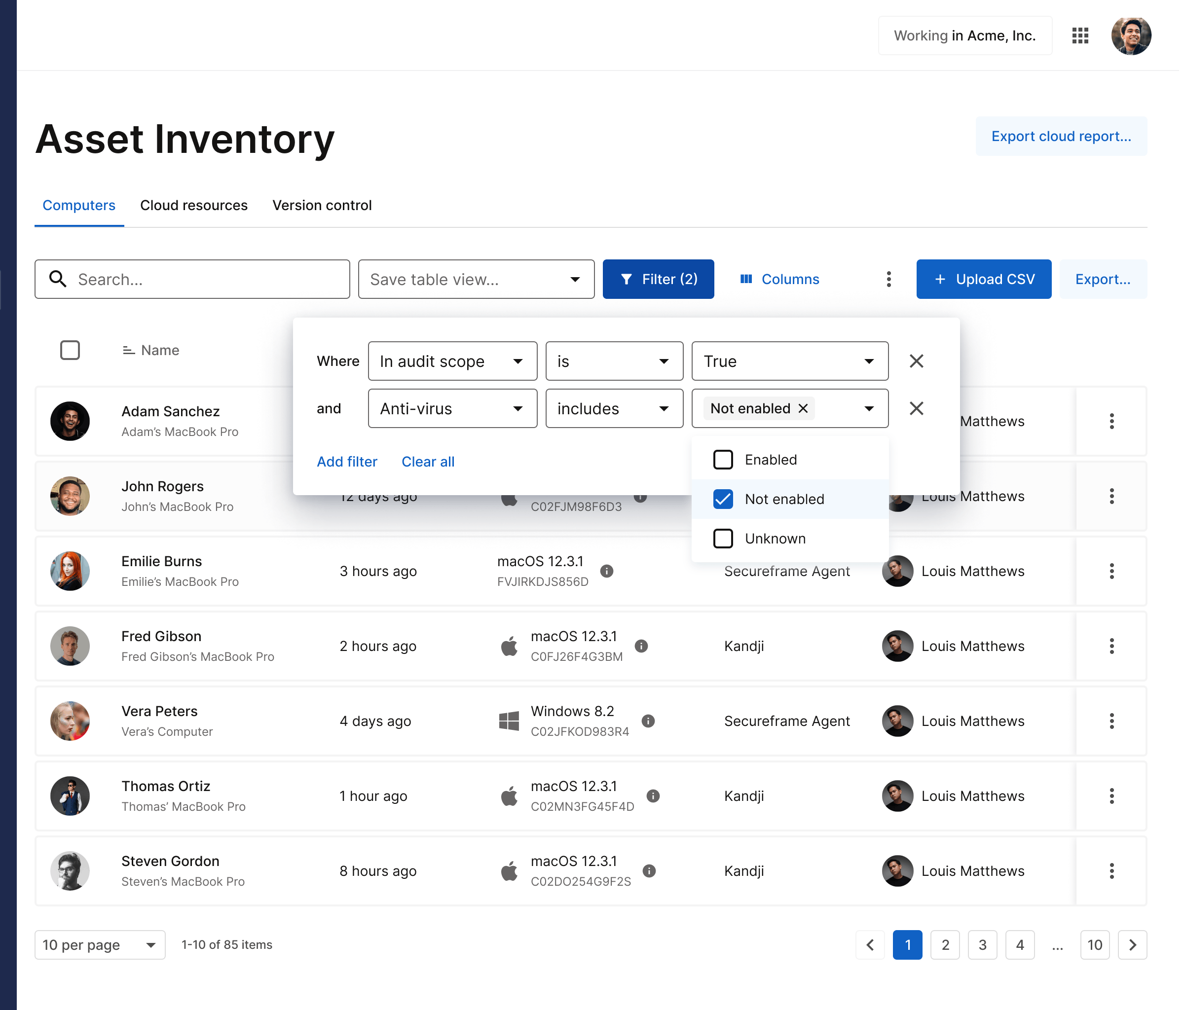The image size is (1184, 1010).
Task: Toggle the select-all checkbox in table header
Action: coord(70,350)
